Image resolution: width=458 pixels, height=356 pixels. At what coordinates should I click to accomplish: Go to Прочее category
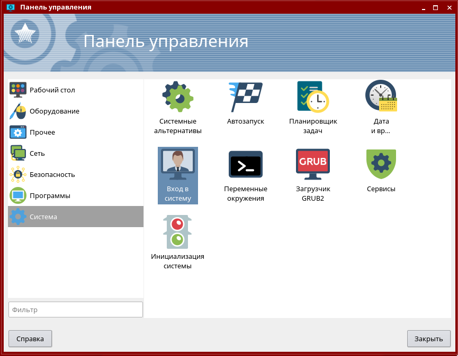point(42,132)
